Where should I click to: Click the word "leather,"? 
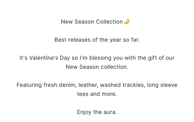click(x=88, y=85)
